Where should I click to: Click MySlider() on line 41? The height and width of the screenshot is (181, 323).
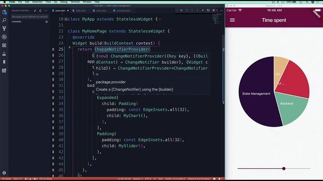tap(131, 146)
